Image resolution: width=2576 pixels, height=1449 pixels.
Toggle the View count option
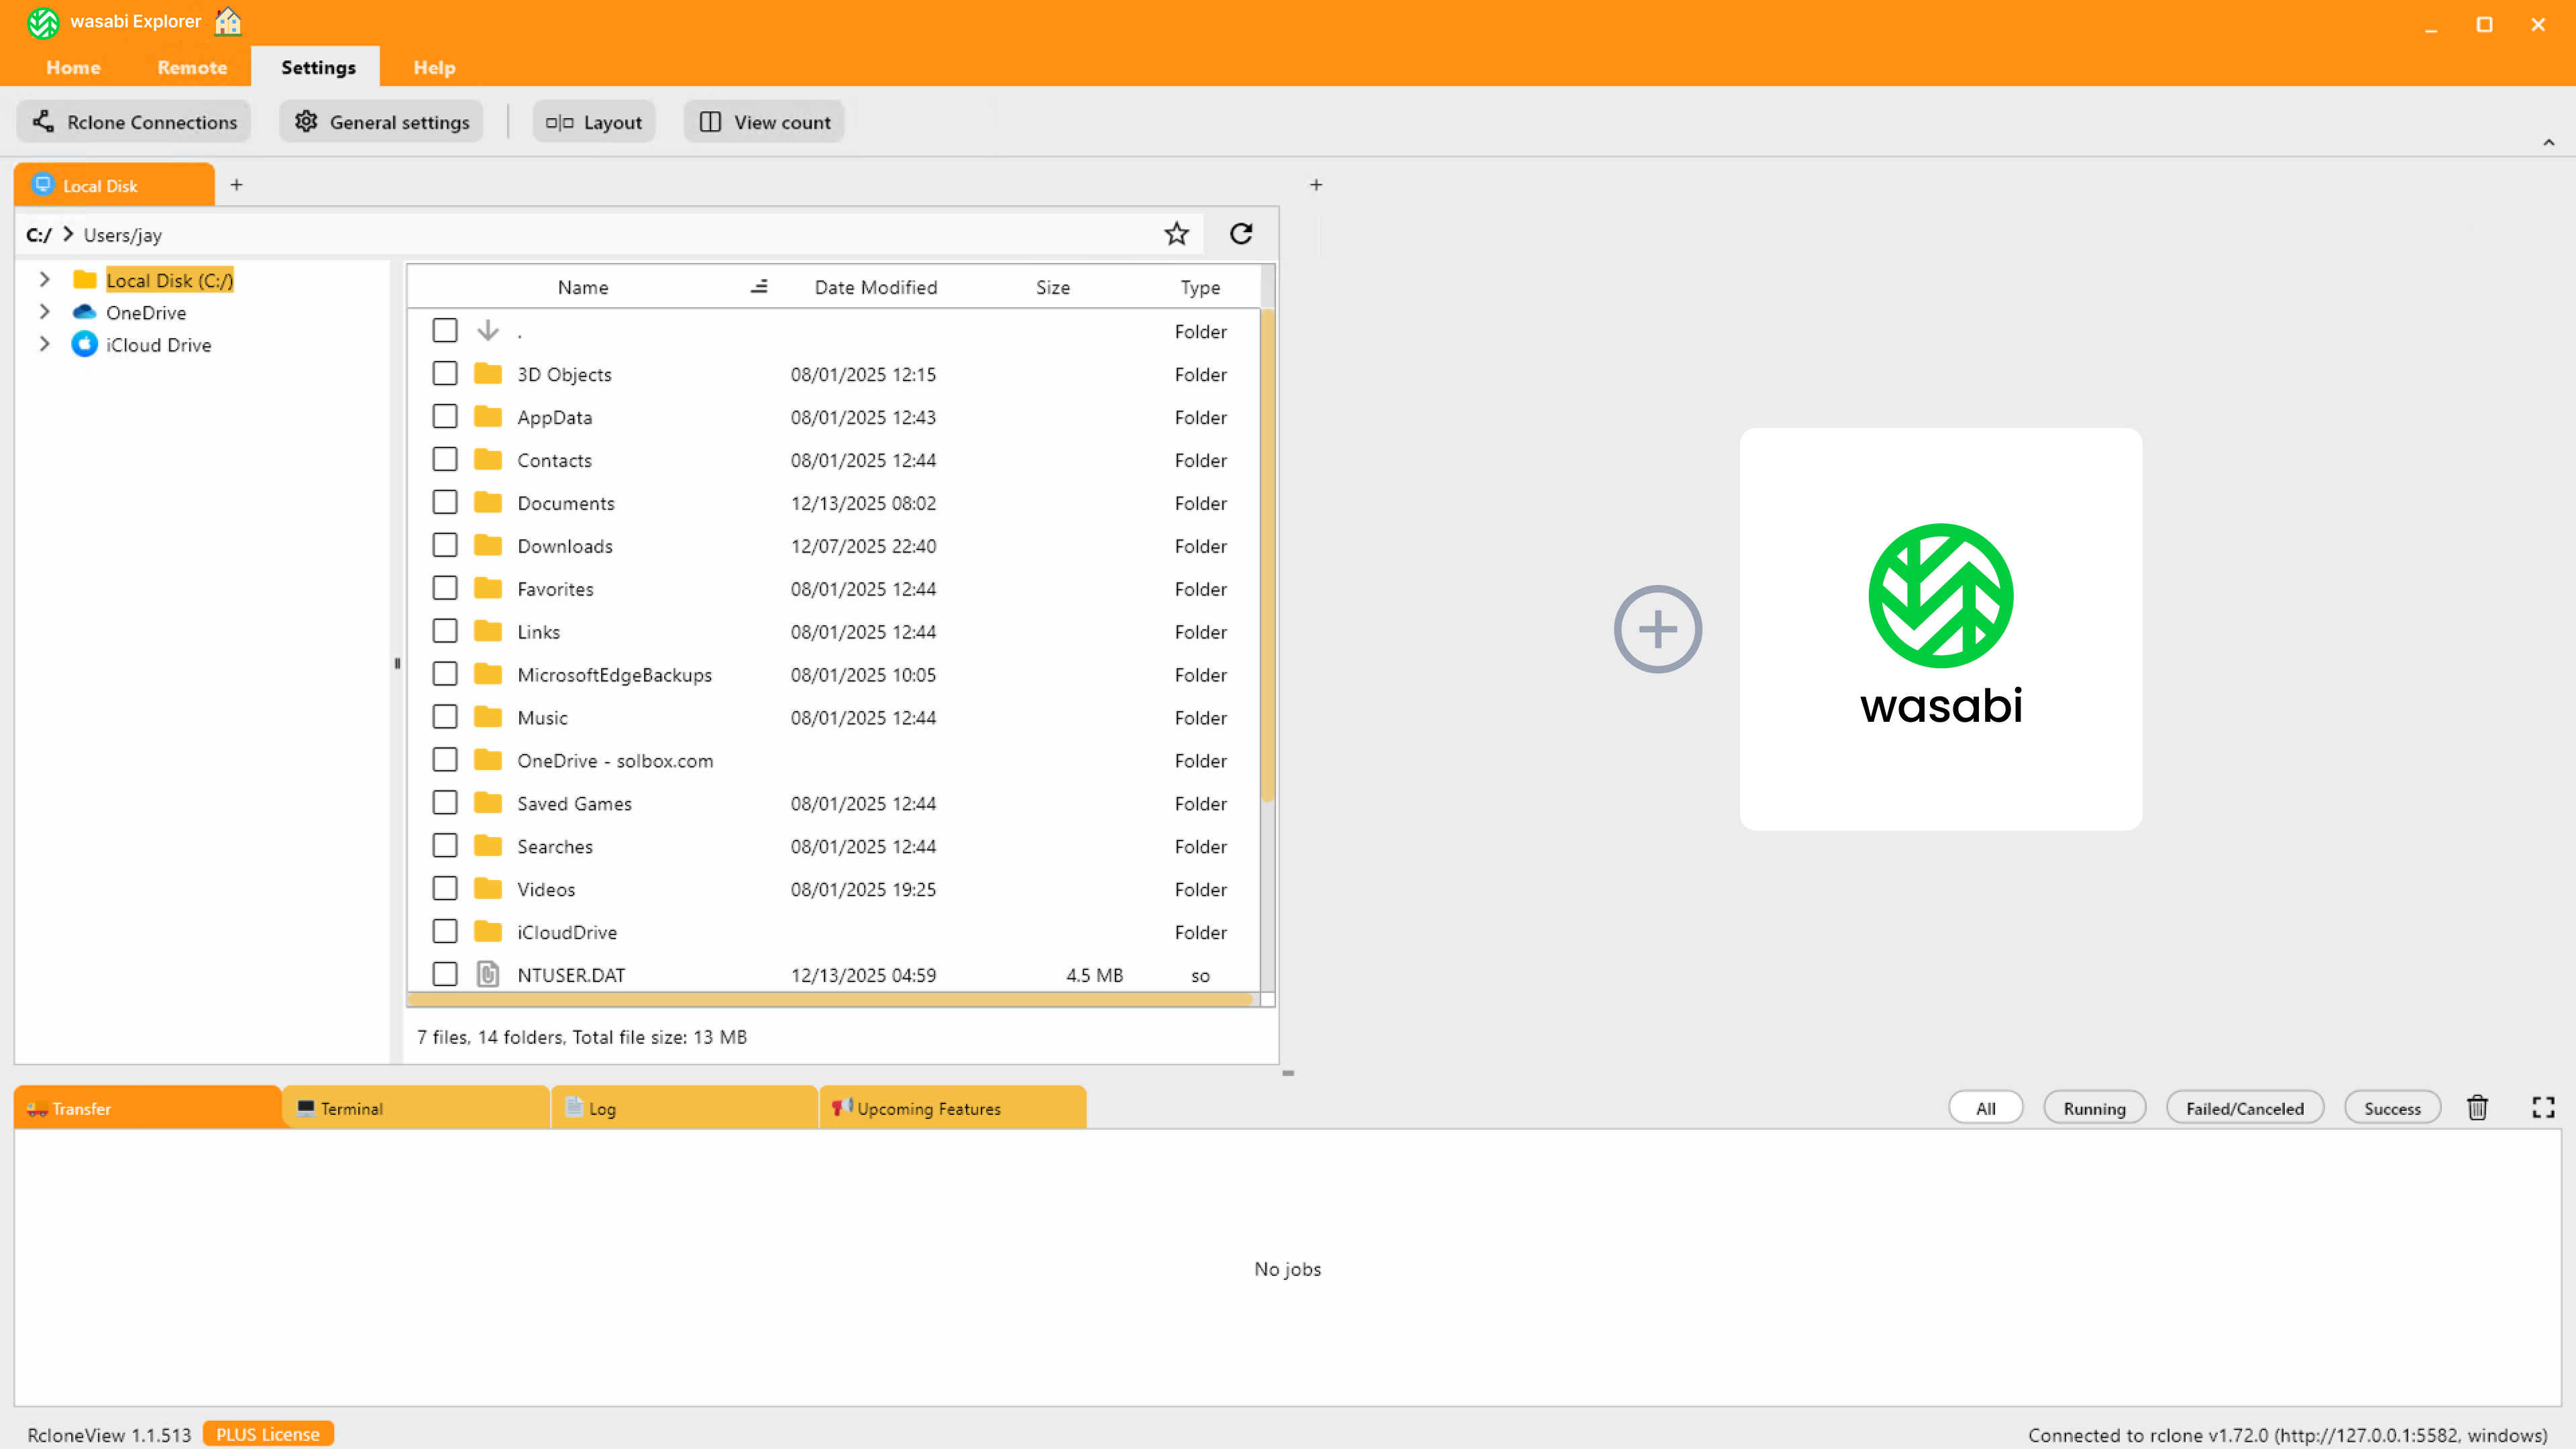763,121
